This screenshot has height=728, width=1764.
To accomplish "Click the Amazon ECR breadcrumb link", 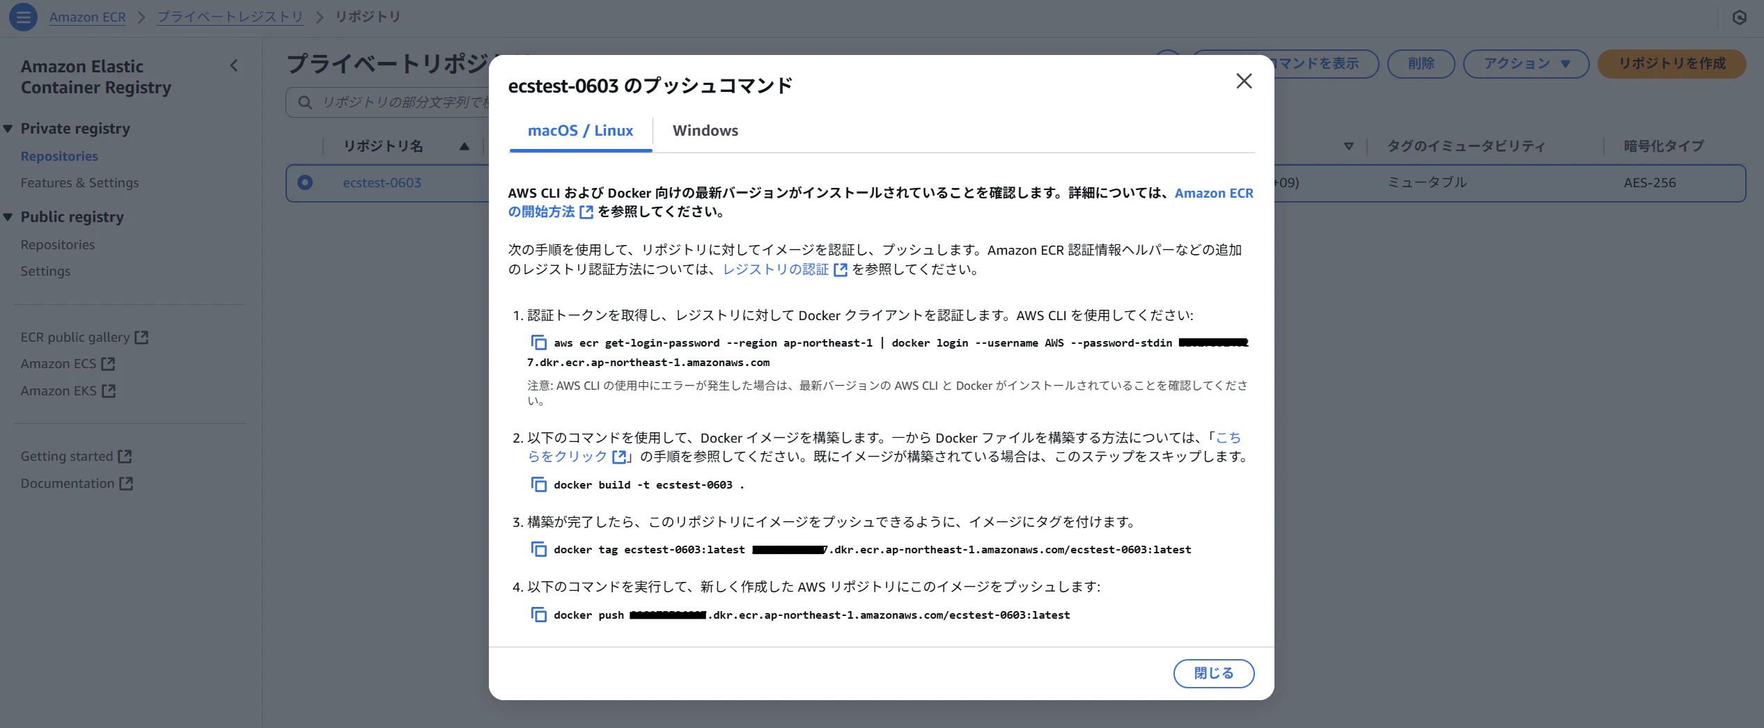I will point(88,17).
